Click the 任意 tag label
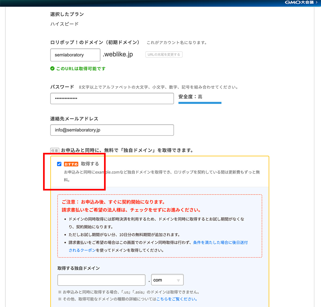The width and height of the screenshot is (321, 307). click(x=55, y=150)
